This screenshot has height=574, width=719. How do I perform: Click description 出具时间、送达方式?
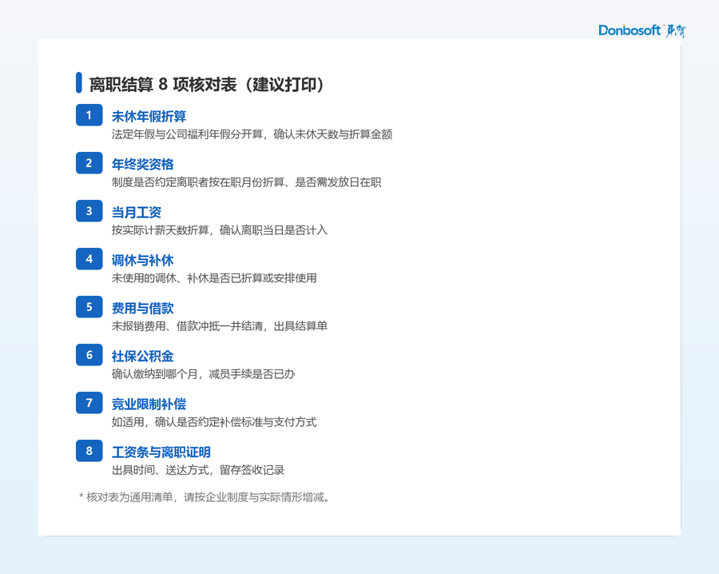tap(160, 470)
